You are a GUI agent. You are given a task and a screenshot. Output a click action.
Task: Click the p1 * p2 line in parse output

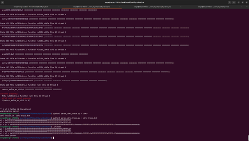click(x=70, y=125)
